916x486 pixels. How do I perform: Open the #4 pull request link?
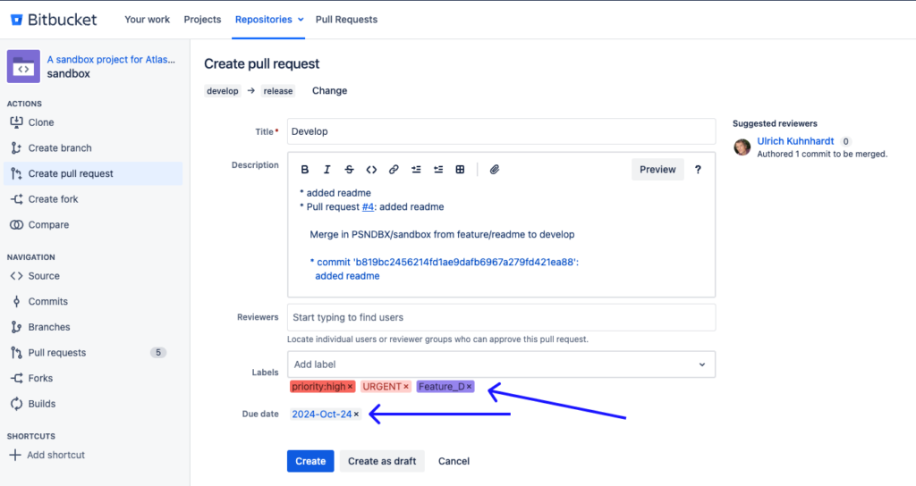tap(368, 207)
